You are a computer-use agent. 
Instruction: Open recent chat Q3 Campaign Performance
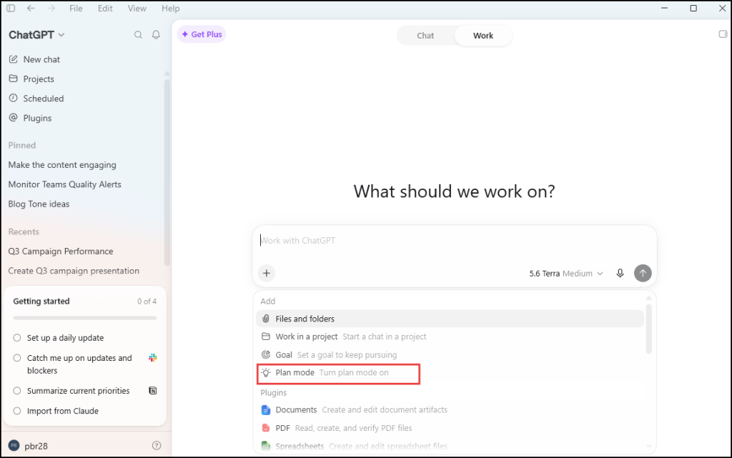pos(61,251)
